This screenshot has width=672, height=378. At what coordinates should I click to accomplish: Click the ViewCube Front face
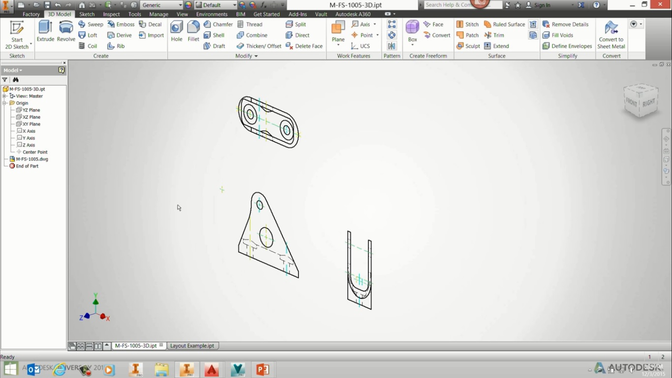(632, 102)
